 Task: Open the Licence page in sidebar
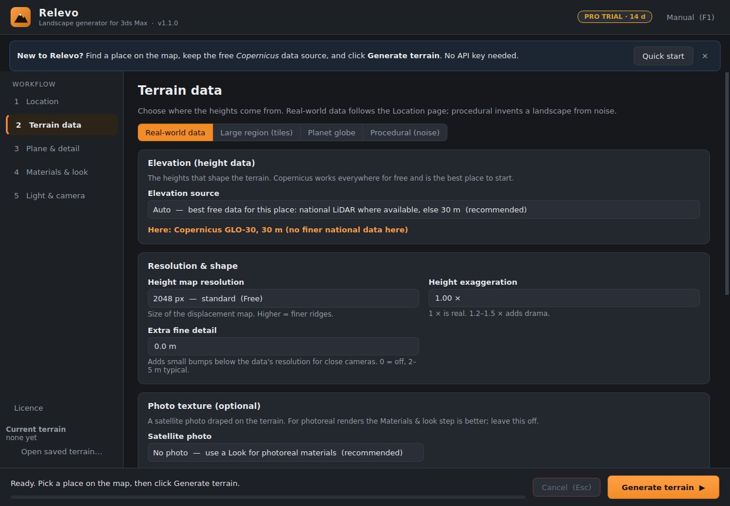click(28, 408)
